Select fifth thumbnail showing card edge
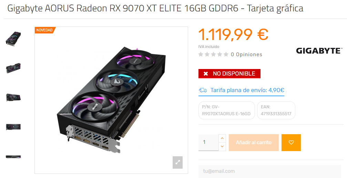Image resolution: width=347 pixels, height=178 pixels. tap(13, 157)
